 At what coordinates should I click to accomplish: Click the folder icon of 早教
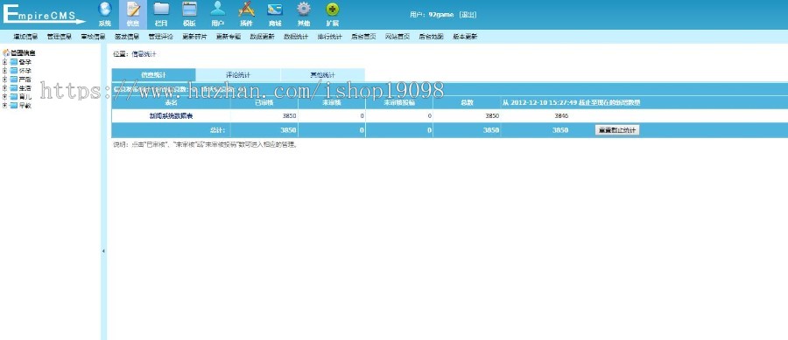(13, 106)
